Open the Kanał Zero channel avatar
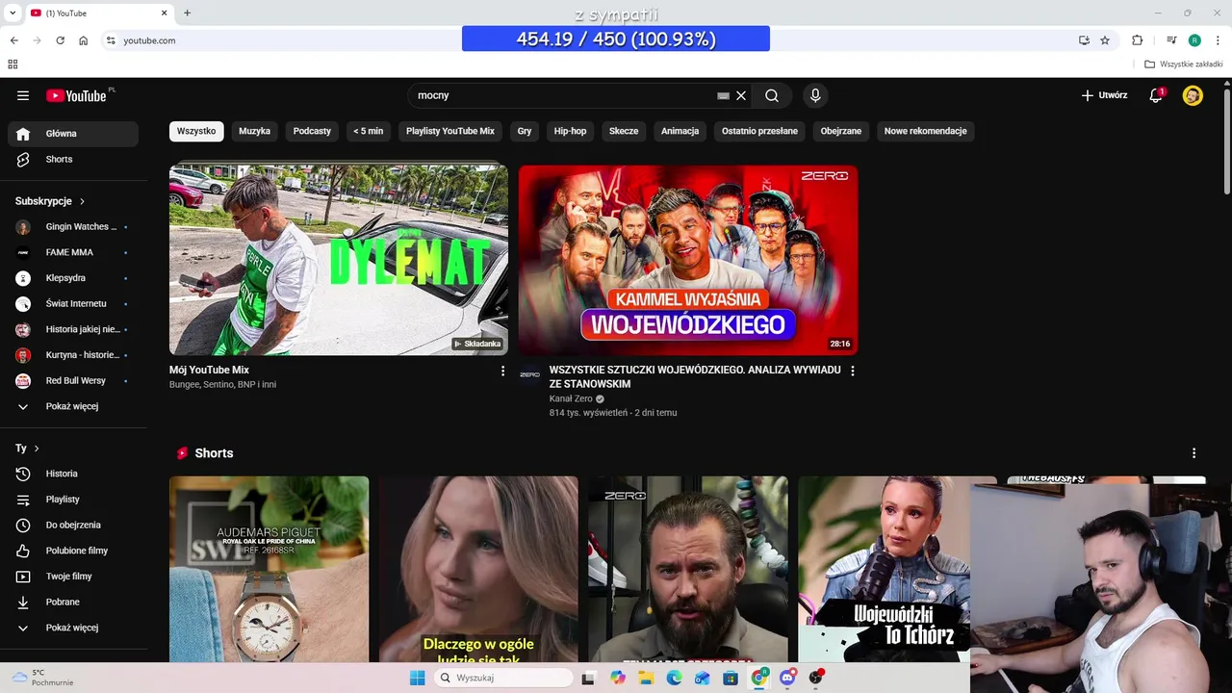Image resolution: width=1232 pixels, height=693 pixels. (529, 374)
